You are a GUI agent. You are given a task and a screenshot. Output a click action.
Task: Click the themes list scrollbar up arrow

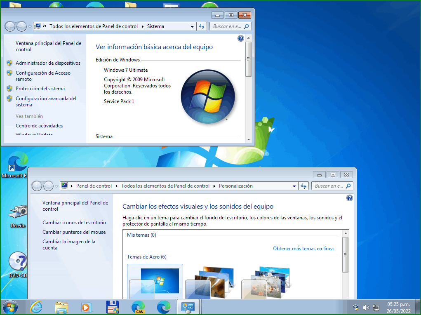(346, 233)
